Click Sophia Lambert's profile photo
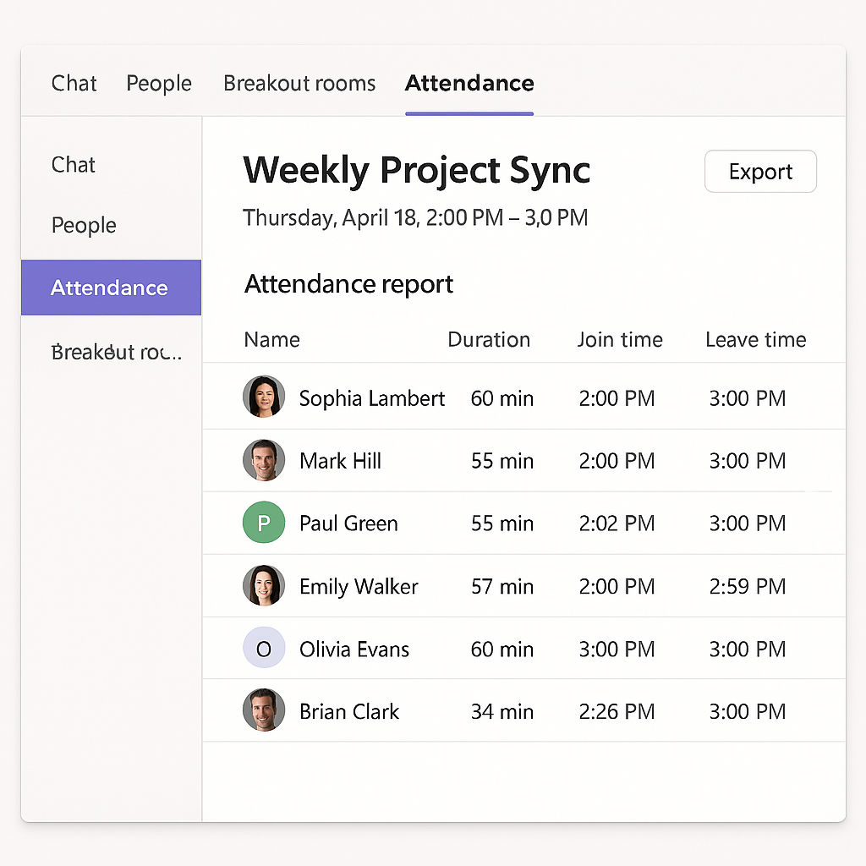Image resolution: width=866 pixels, height=866 pixels. (264, 397)
